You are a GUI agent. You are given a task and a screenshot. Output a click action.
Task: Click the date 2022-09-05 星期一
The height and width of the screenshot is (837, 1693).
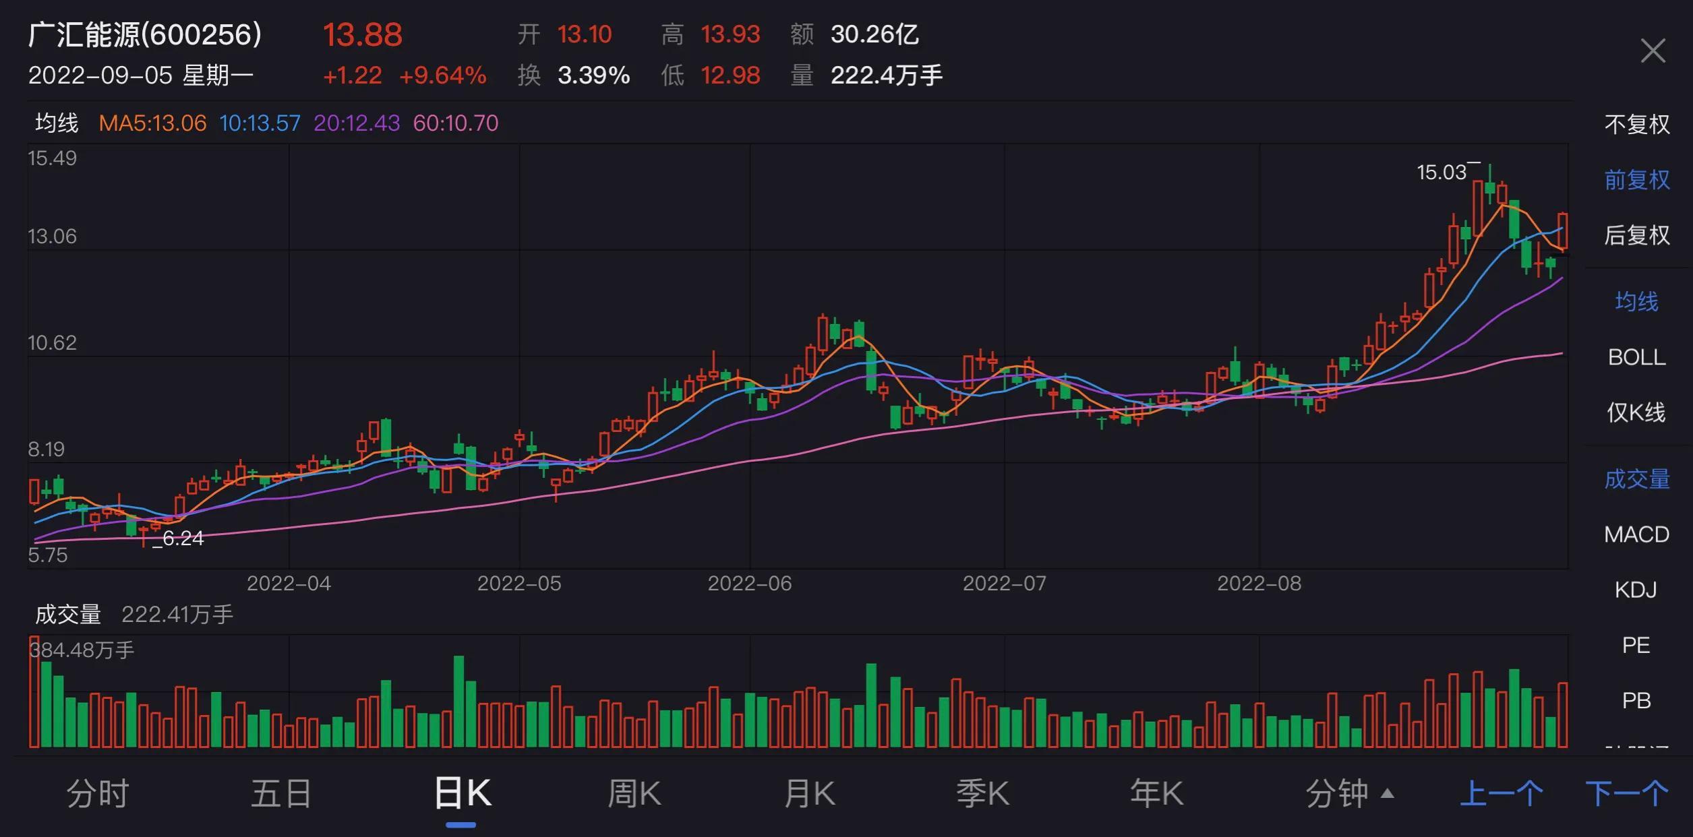[141, 75]
